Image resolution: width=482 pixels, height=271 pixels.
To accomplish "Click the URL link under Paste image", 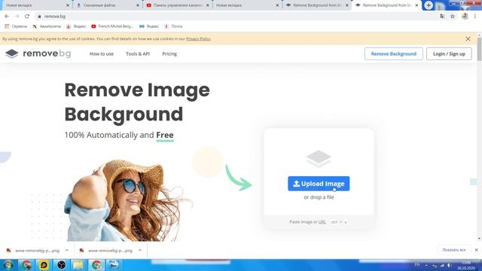I will [322, 222].
